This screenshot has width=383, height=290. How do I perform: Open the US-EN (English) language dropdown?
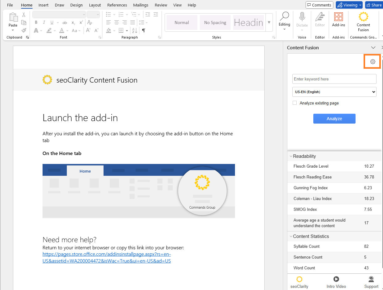[334, 92]
